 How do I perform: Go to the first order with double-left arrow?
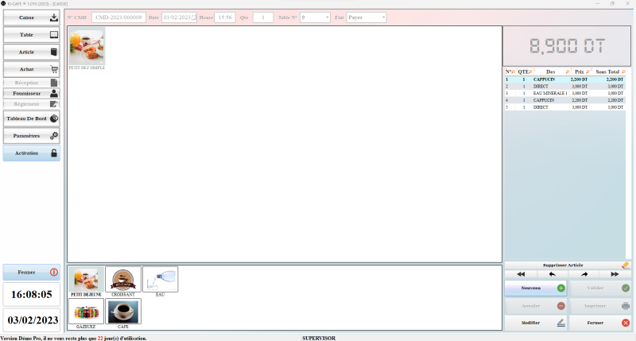click(520, 273)
